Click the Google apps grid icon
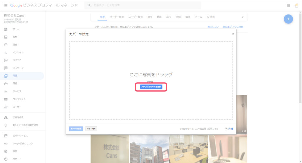The image size is (302, 163). point(288,5)
